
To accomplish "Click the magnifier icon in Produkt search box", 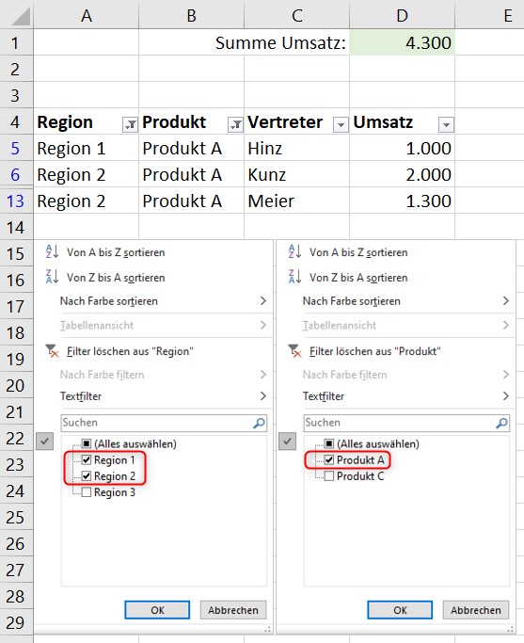I will click(501, 423).
